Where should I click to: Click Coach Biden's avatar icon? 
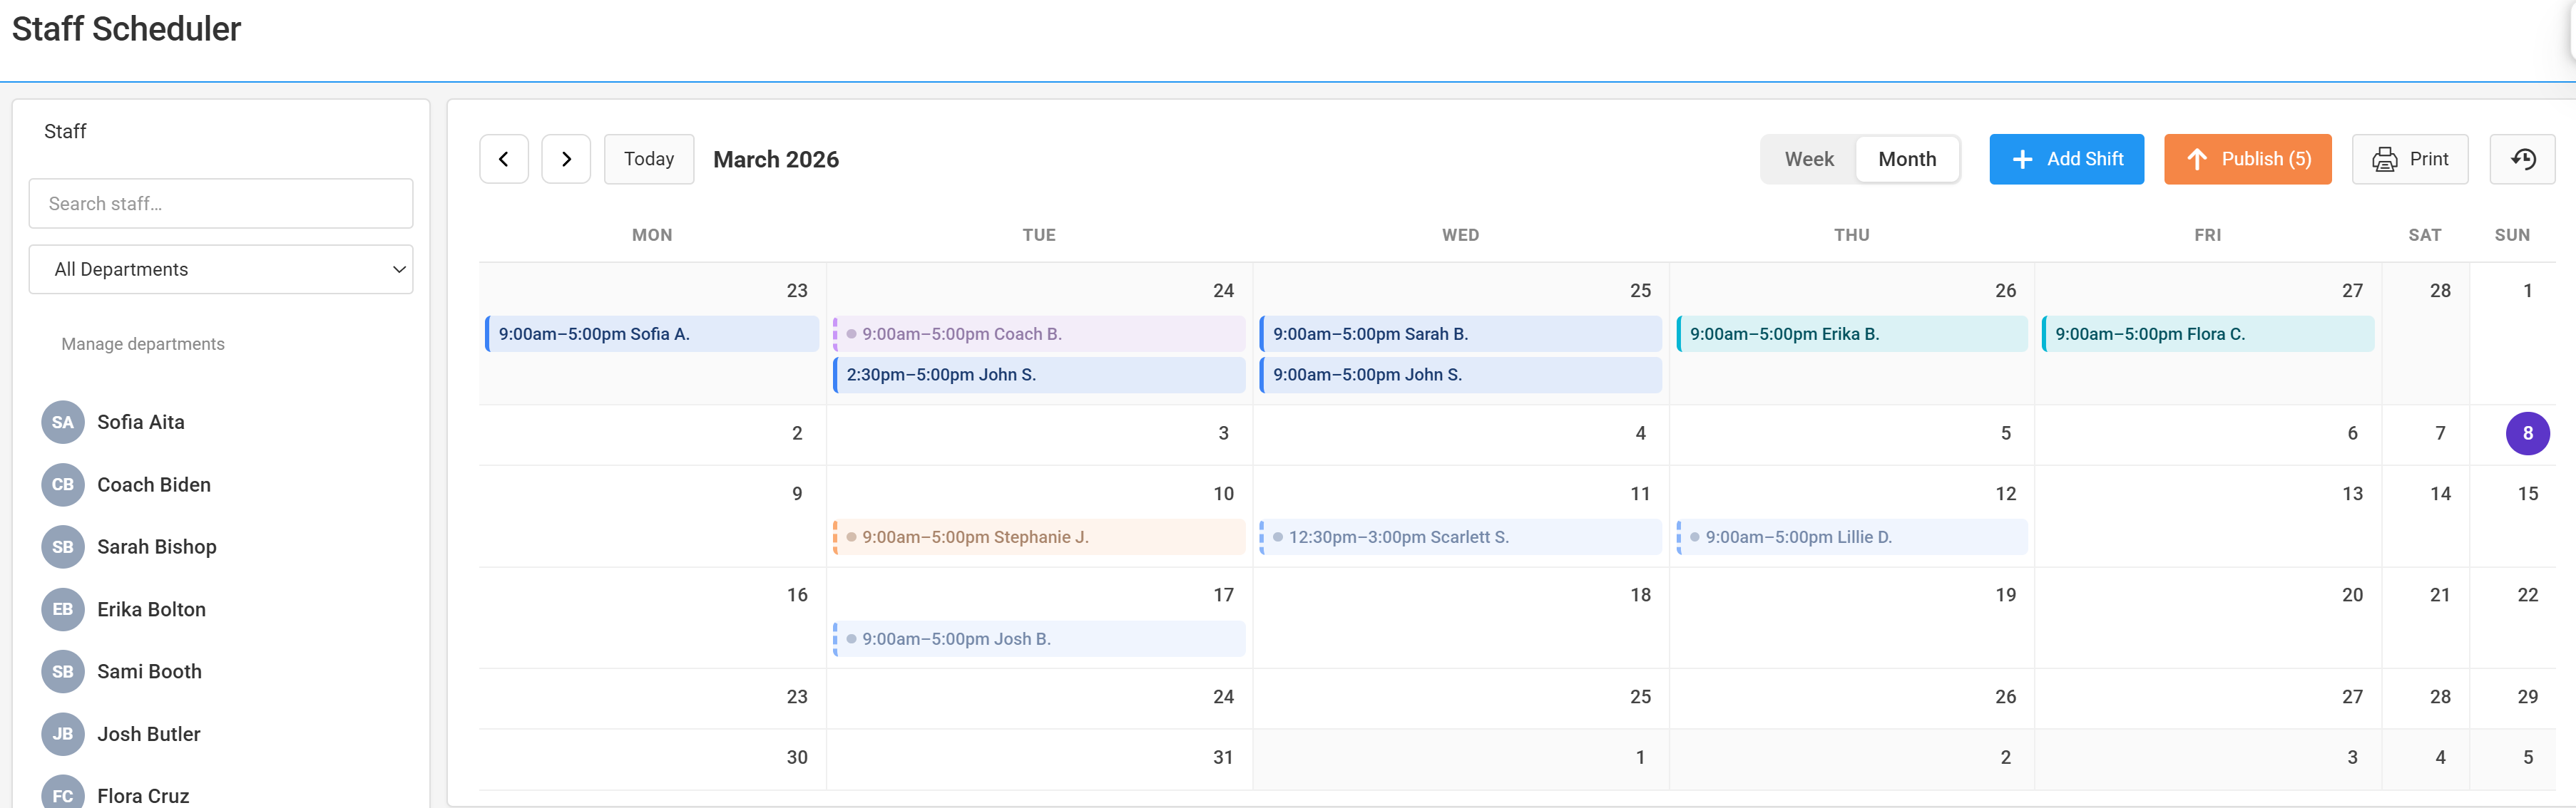(x=62, y=485)
